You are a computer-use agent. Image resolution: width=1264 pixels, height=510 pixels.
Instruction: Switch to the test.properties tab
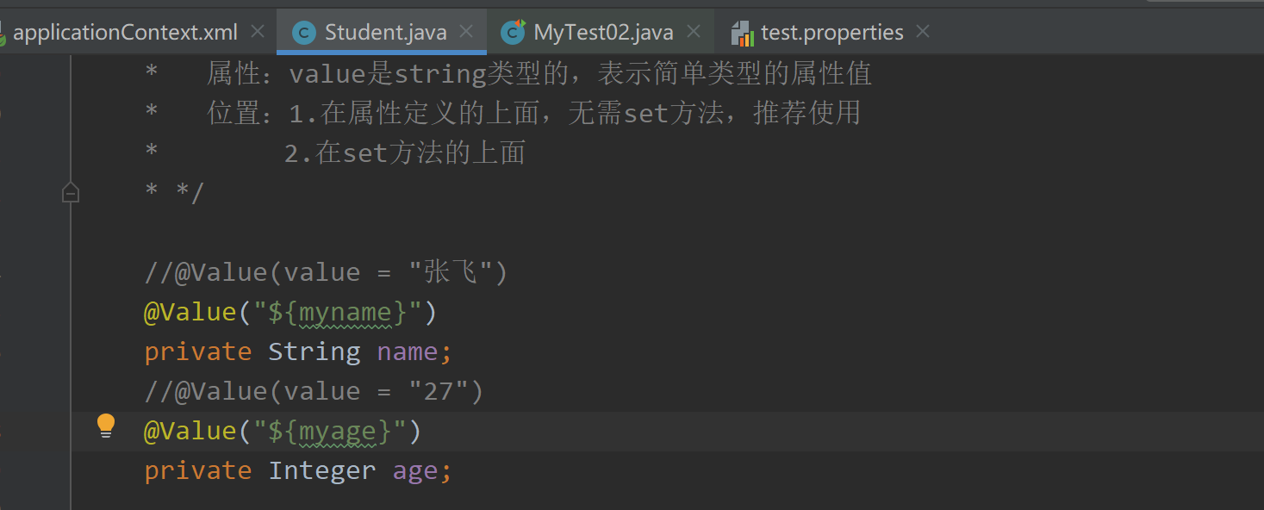tap(831, 33)
